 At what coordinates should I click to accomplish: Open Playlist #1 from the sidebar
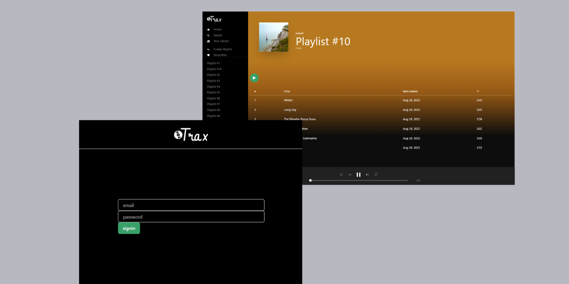(x=213, y=63)
